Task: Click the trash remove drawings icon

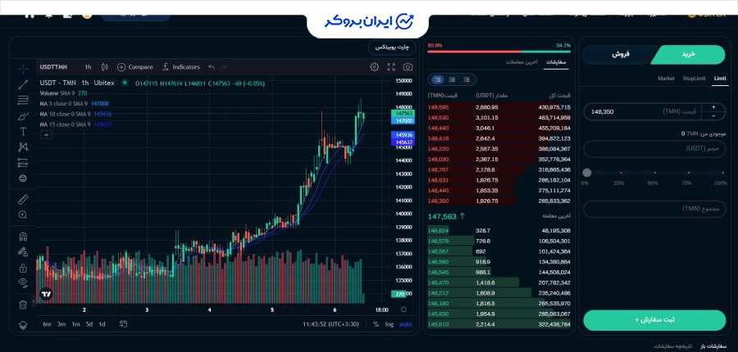Action: [23, 305]
